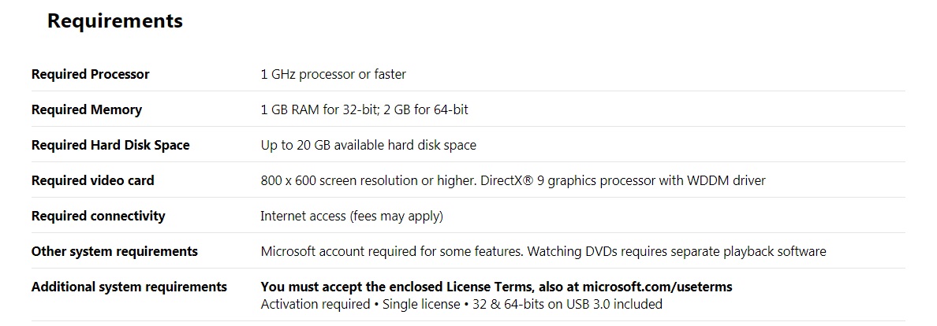Image resolution: width=937 pixels, height=326 pixels.
Task: Select the Required Memory label
Action: pyautogui.click(x=87, y=110)
